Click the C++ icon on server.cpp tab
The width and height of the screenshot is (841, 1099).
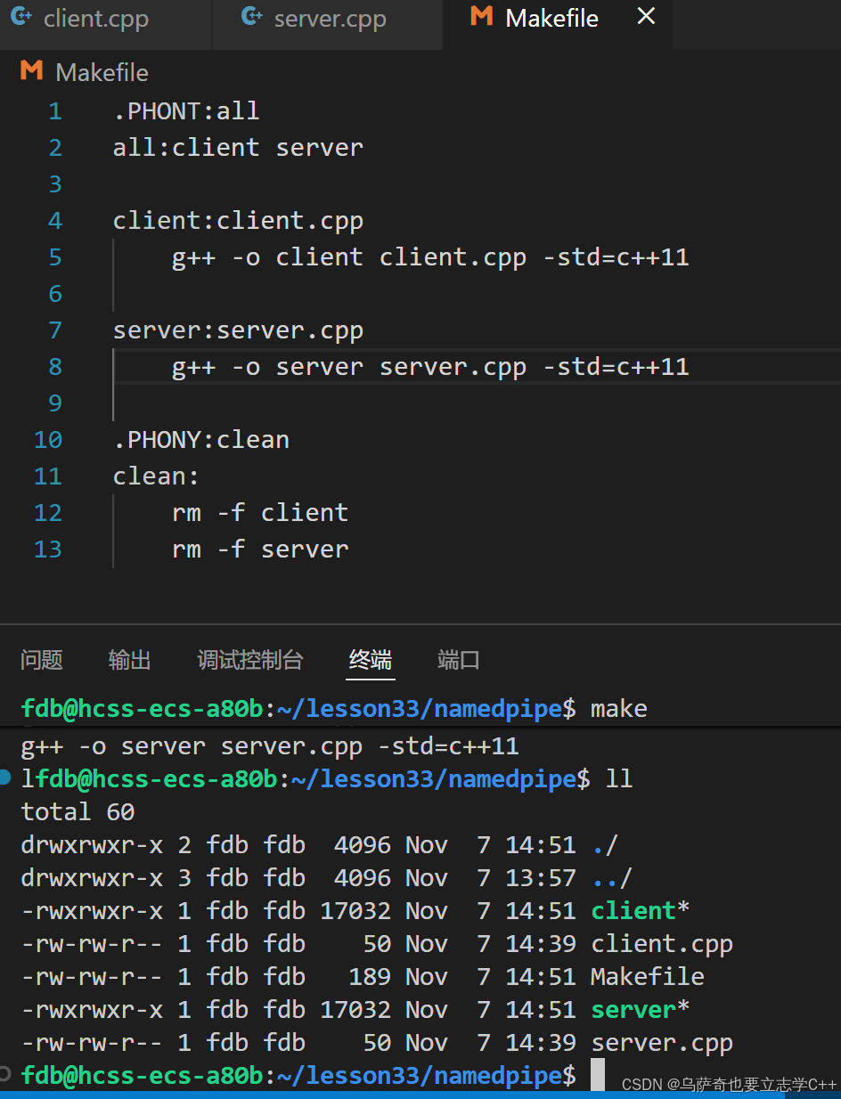(x=253, y=17)
